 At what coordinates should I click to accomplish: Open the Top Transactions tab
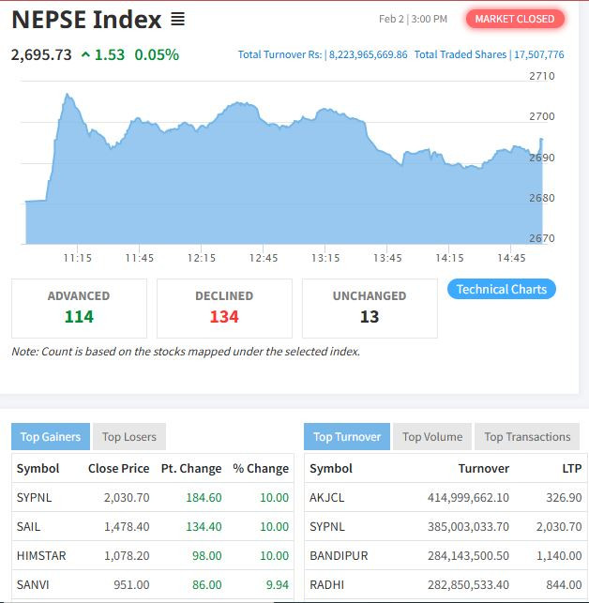click(x=527, y=436)
